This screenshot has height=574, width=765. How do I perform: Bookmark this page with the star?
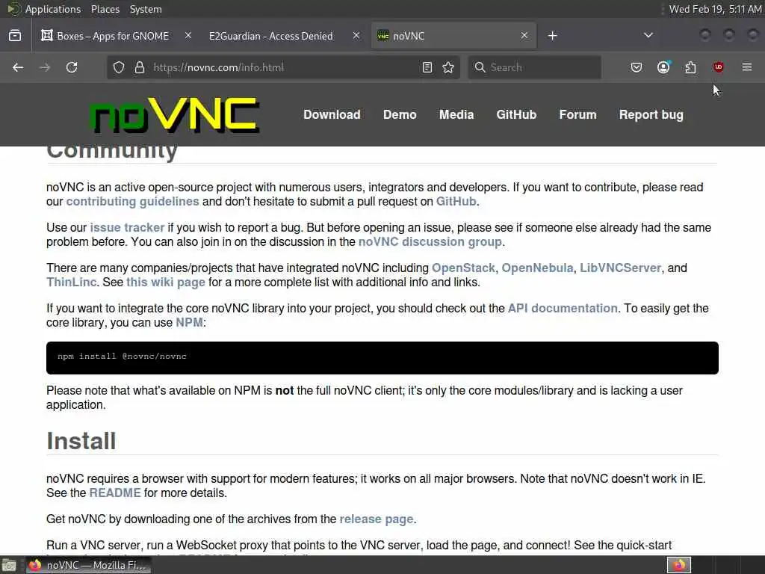[448, 67]
